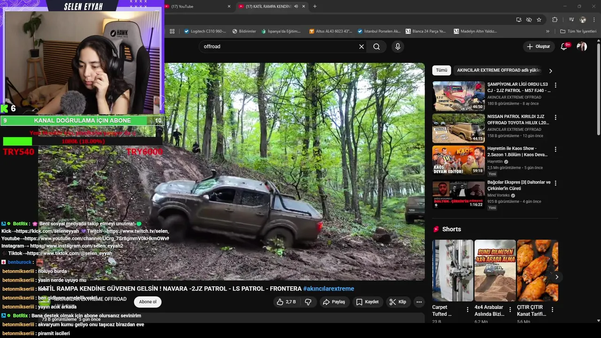The width and height of the screenshot is (601, 338).
Task: Click the Oluştur create button
Action: coord(538,46)
